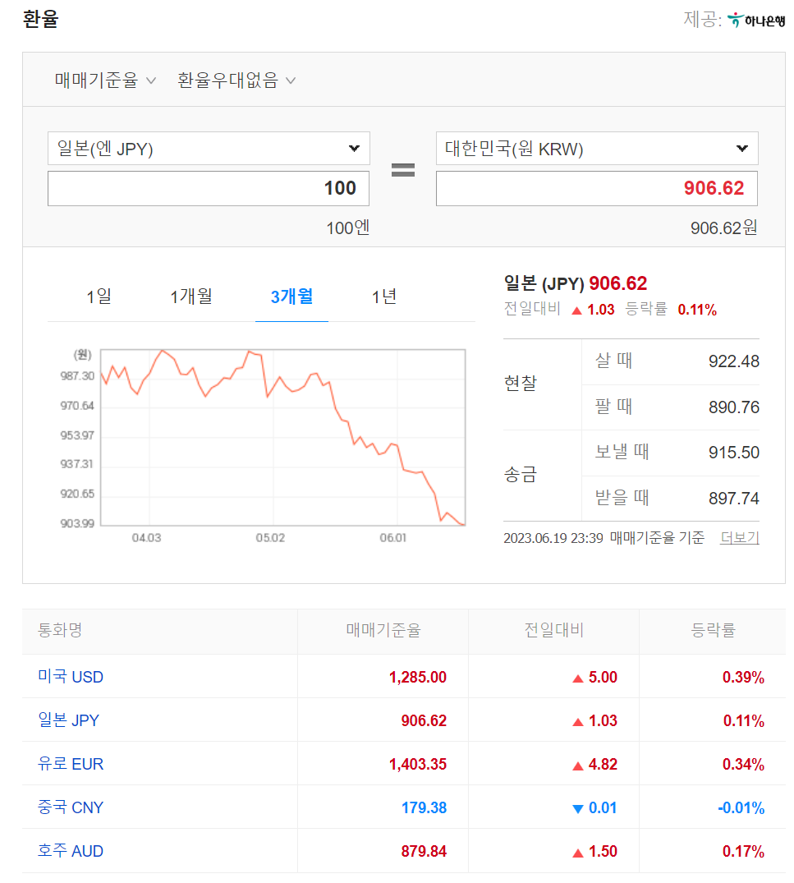Open the 유로 EUR currency page
This screenshot has height=883, width=794.
click(71, 764)
